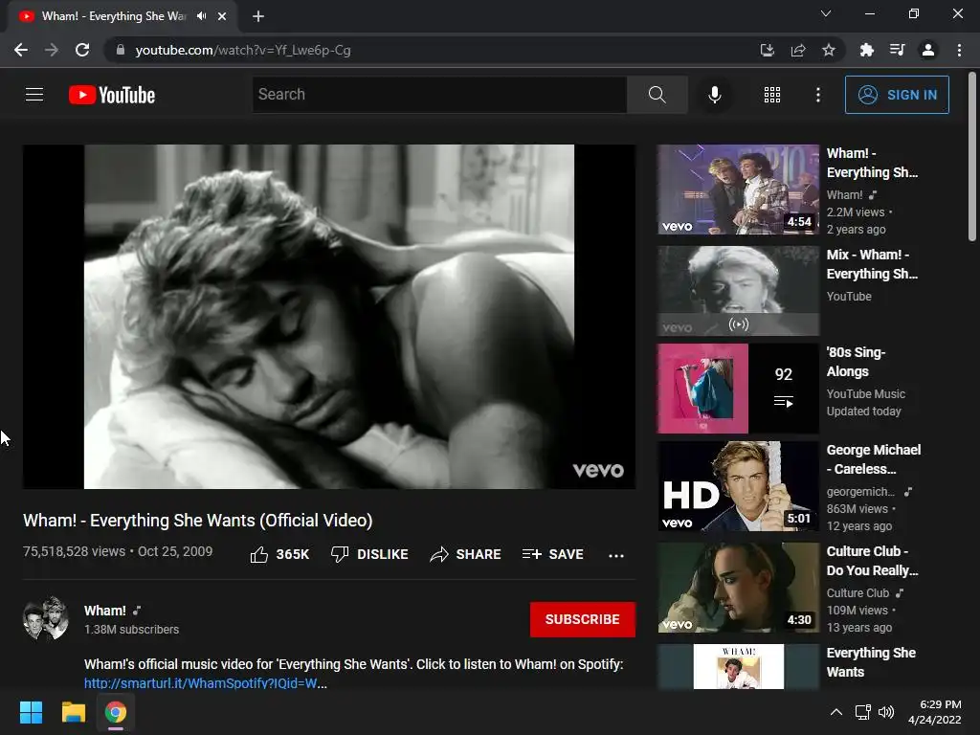Viewport: 980px width, 735px height.
Task: Click Wham! channel avatar
Action: click(x=45, y=619)
